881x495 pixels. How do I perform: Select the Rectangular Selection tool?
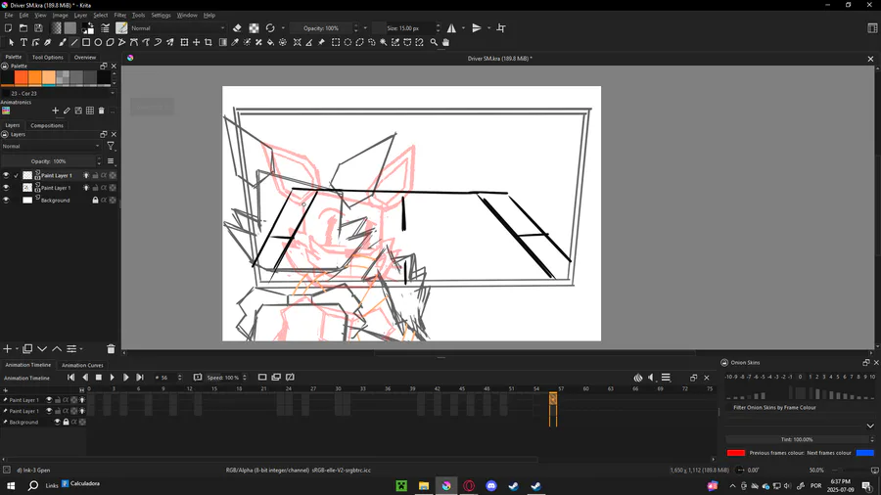(336, 42)
